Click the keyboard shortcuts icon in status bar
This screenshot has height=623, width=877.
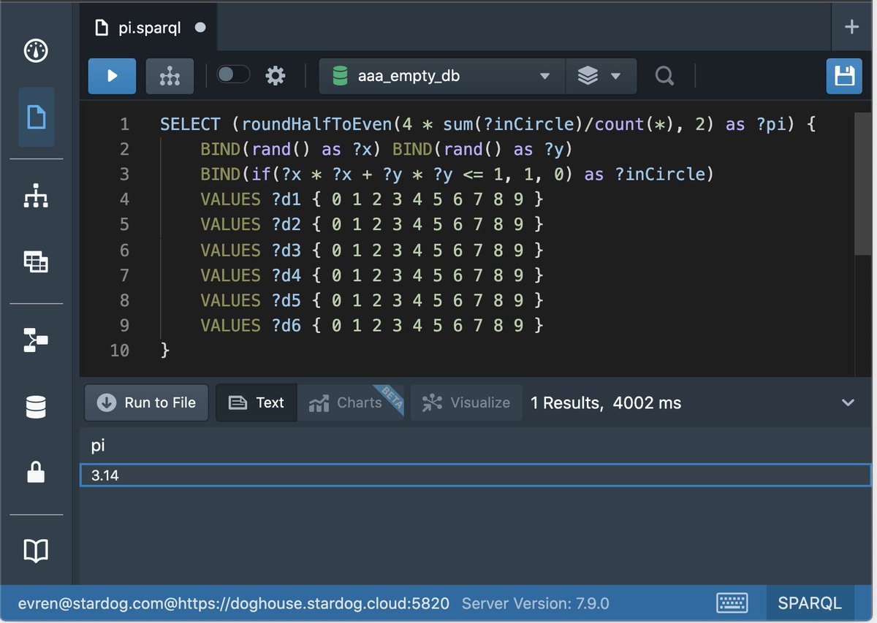pyautogui.click(x=732, y=604)
